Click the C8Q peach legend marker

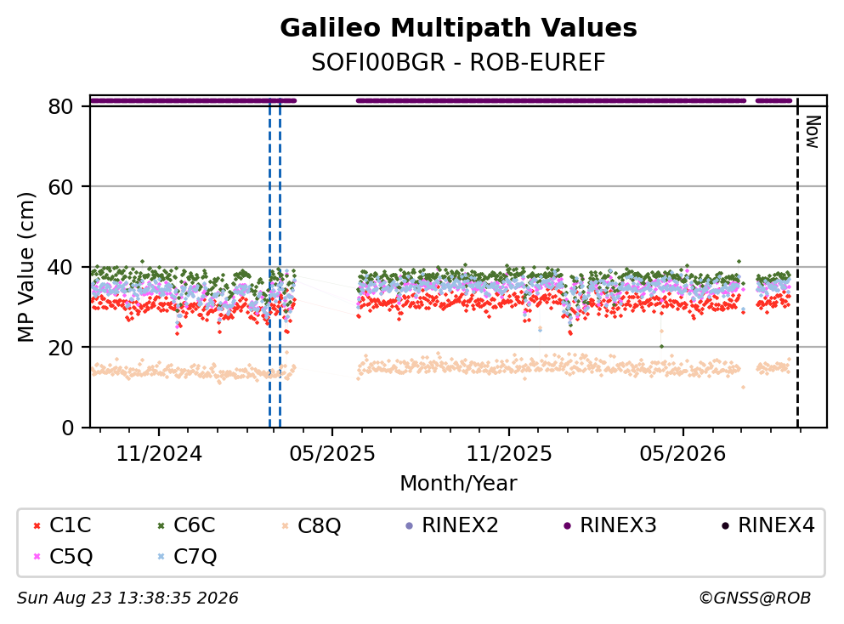click(x=286, y=525)
